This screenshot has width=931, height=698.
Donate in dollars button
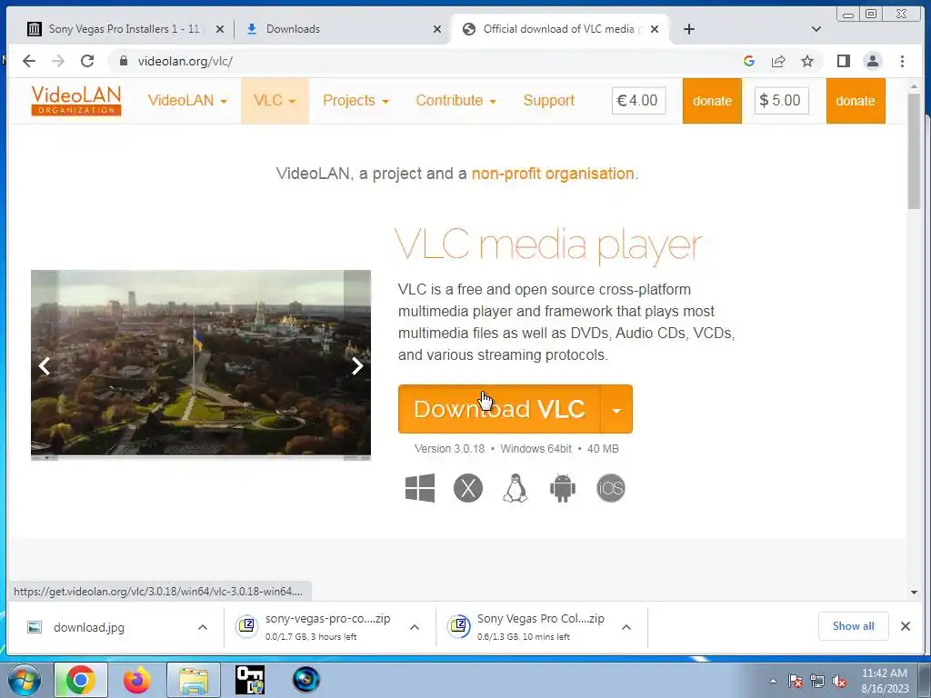[856, 101]
